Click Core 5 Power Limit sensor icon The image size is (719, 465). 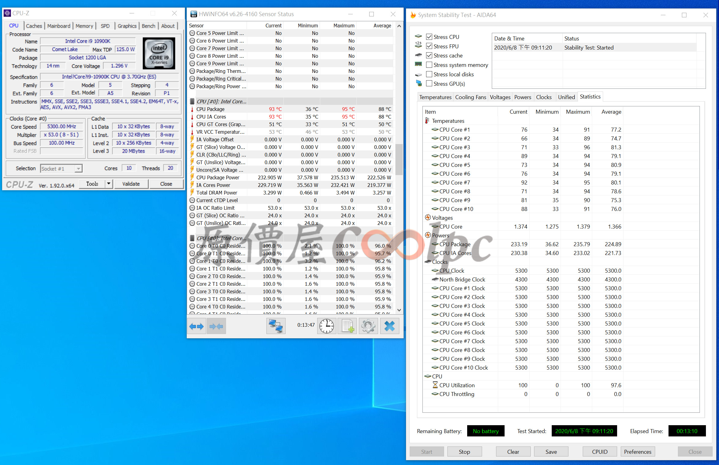click(x=192, y=33)
